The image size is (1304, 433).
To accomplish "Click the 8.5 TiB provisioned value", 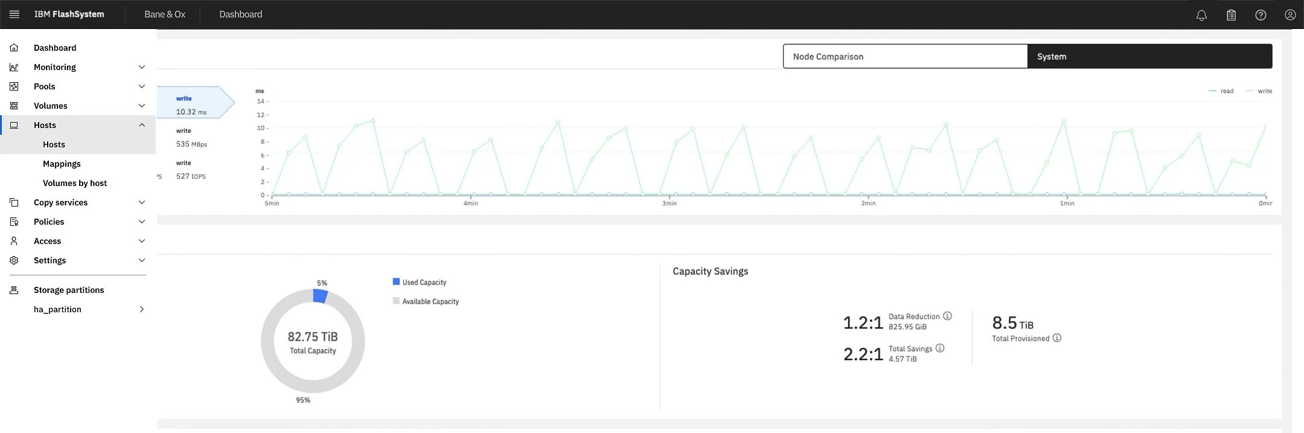I will (1013, 323).
